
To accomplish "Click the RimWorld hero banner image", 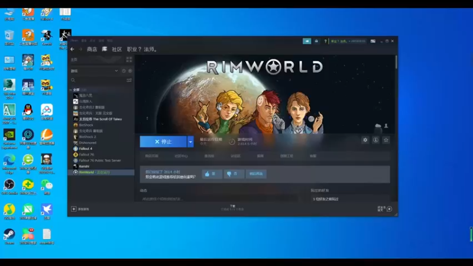I will [x=265, y=94].
